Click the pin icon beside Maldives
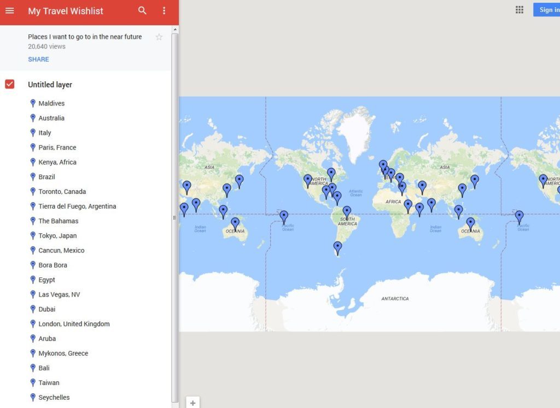The width and height of the screenshot is (560, 408). click(33, 103)
